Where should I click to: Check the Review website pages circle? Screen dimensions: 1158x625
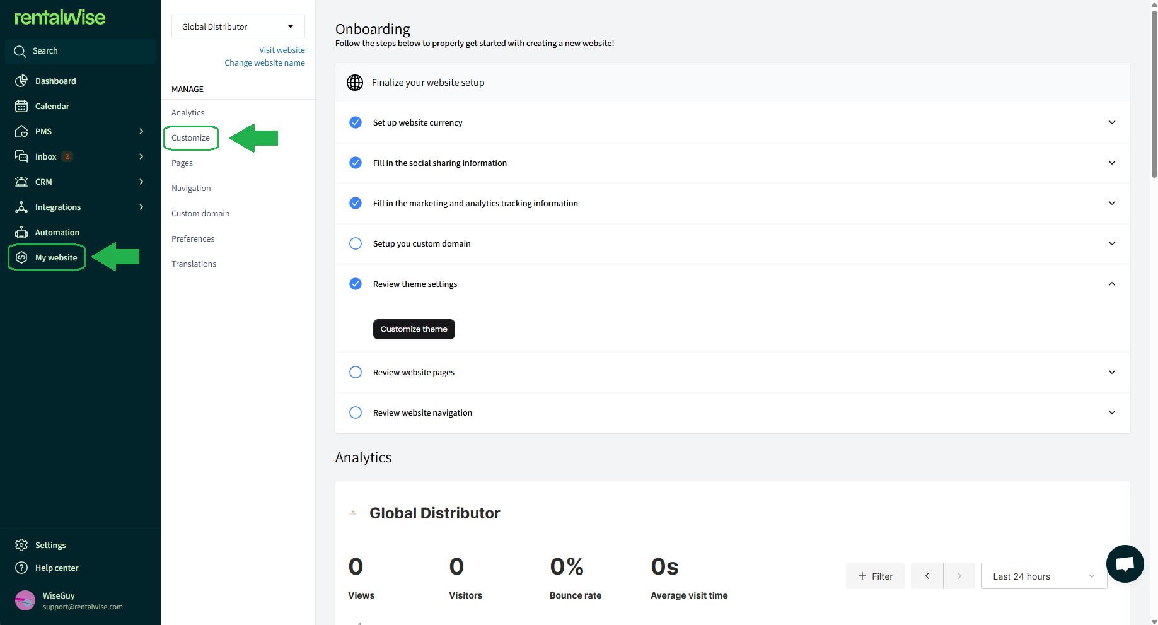pos(356,372)
